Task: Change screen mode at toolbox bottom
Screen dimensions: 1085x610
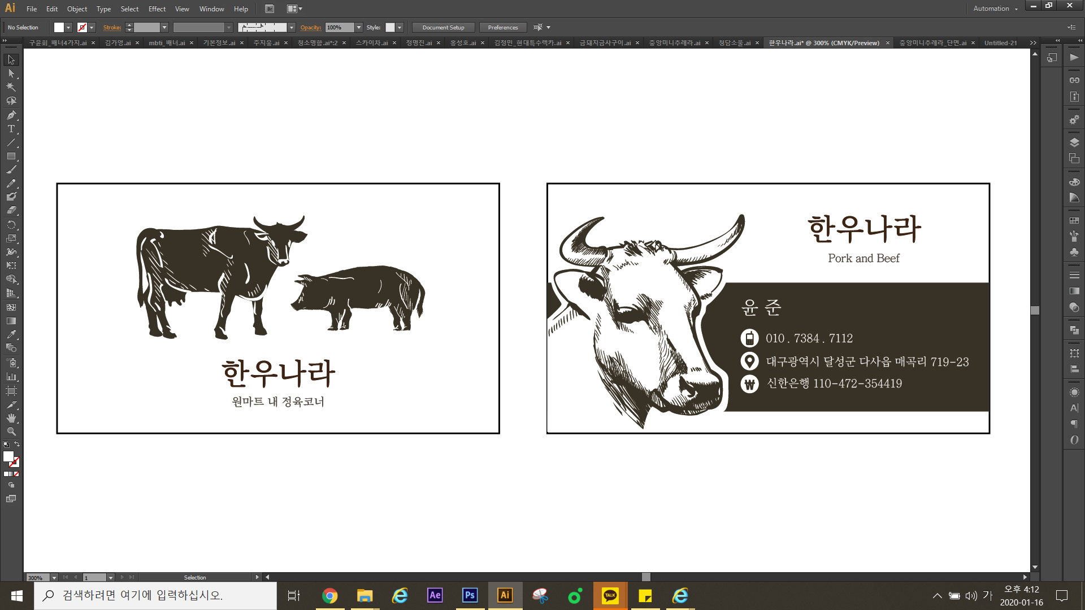Action: click(x=11, y=499)
